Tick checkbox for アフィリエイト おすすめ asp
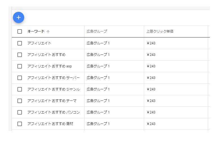Image resolution: width=218 pixels, height=141 pixels. coord(20,66)
